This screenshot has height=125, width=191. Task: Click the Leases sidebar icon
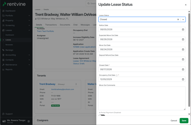pos(3,30)
